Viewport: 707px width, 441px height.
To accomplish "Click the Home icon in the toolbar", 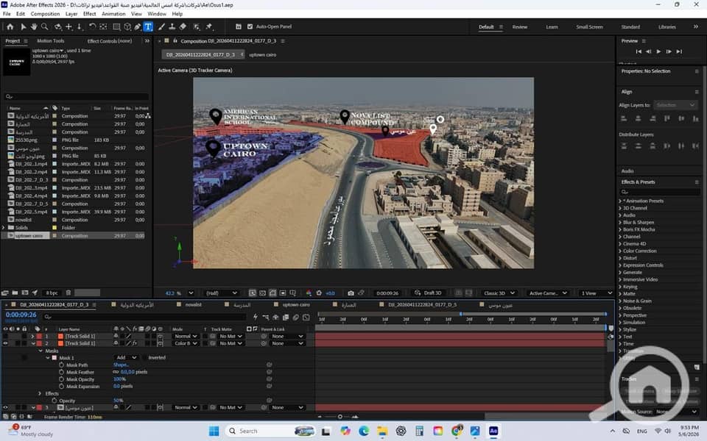I will pyautogui.click(x=10, y=26).
